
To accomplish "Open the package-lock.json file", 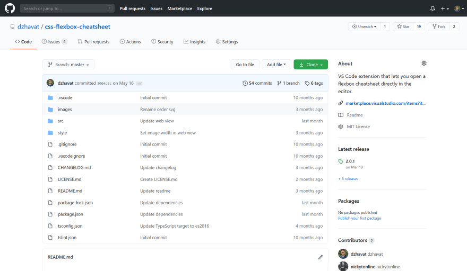I will (x=75, y=203).
